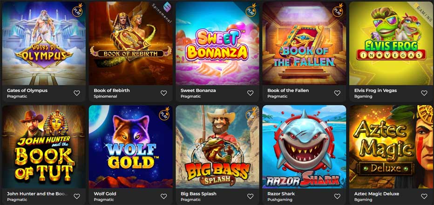The width and height of the screenshot is (434, 205).
Task: Open the Gates of Olympus game thumbnail
Action: coord(44,43)
